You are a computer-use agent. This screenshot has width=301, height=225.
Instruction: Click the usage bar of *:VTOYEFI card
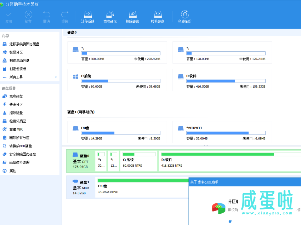[226, 133]
